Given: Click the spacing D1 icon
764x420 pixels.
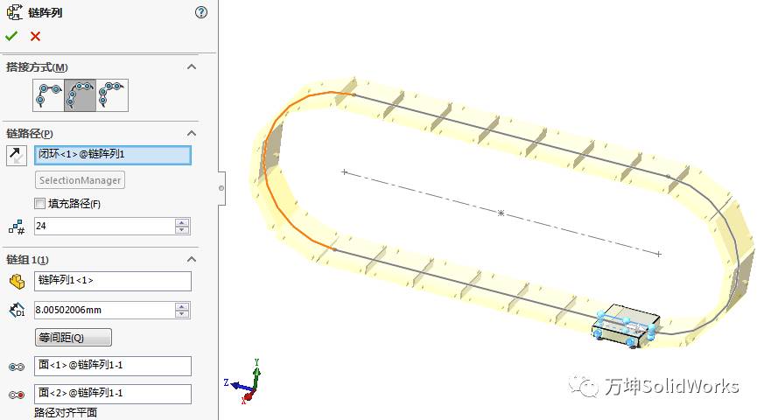Looking at the screenshot, I should click(17, 310).
